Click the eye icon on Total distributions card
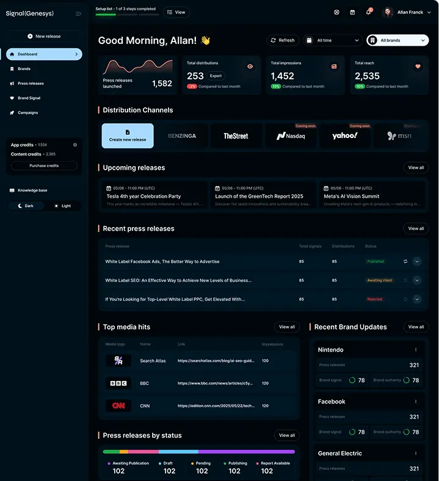 click(250, 67)
